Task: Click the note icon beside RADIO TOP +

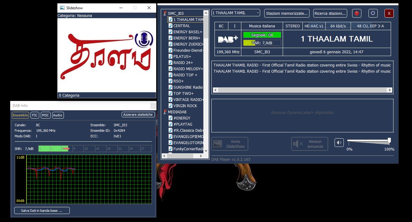Action: [170, 75]
